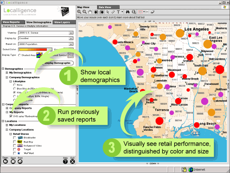Click the Select Color gradient bar

35,49
